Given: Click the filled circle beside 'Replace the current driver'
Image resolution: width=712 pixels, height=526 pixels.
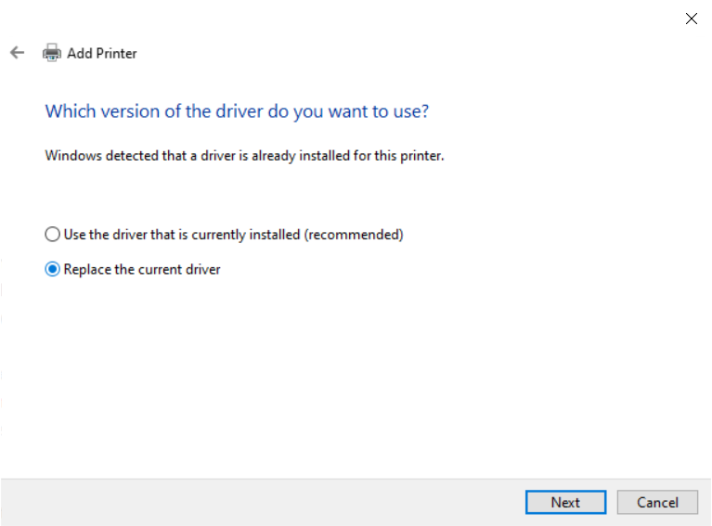Looking at the screenshot, I should (53, 270).
